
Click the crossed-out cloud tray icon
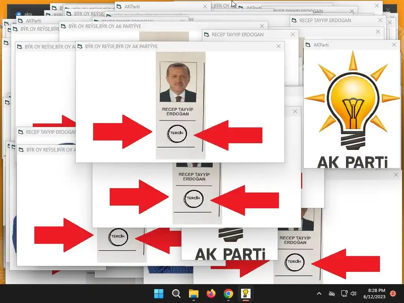[332, 294]
